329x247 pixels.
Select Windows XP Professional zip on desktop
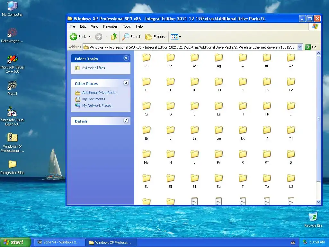coord(12,143)
